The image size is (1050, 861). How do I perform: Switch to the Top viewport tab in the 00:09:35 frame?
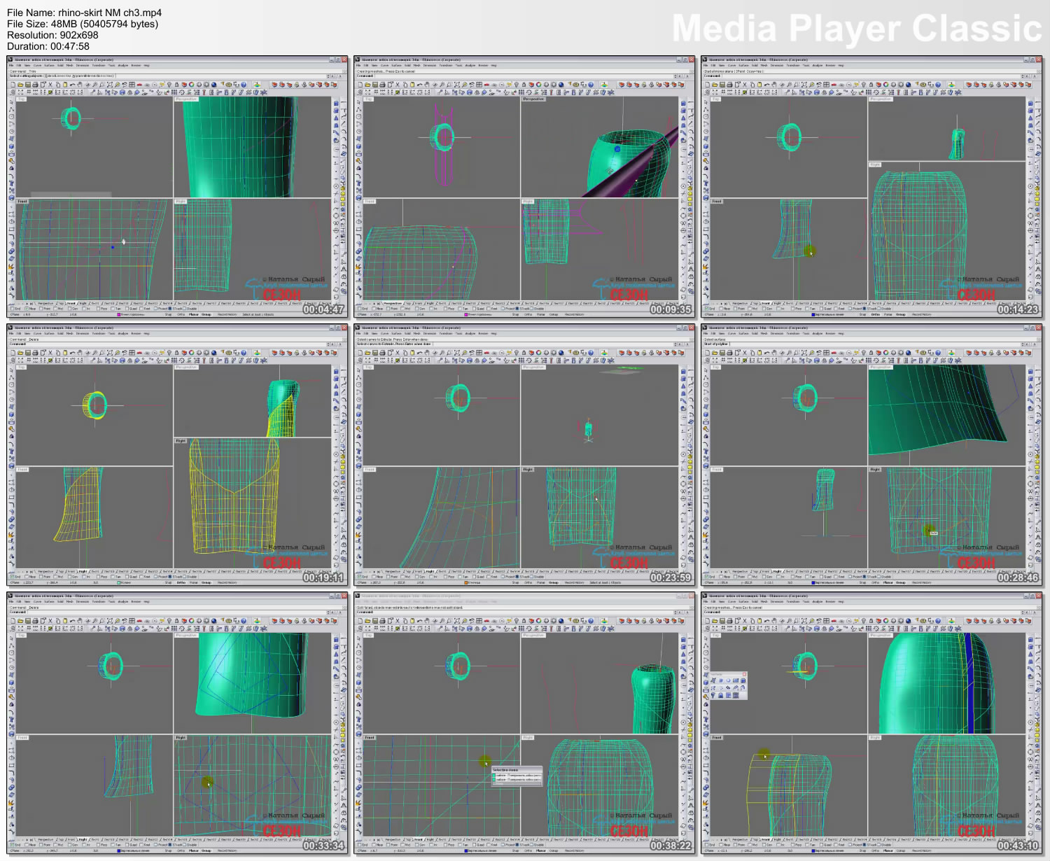pyautogui.click(x=407, y=303)
